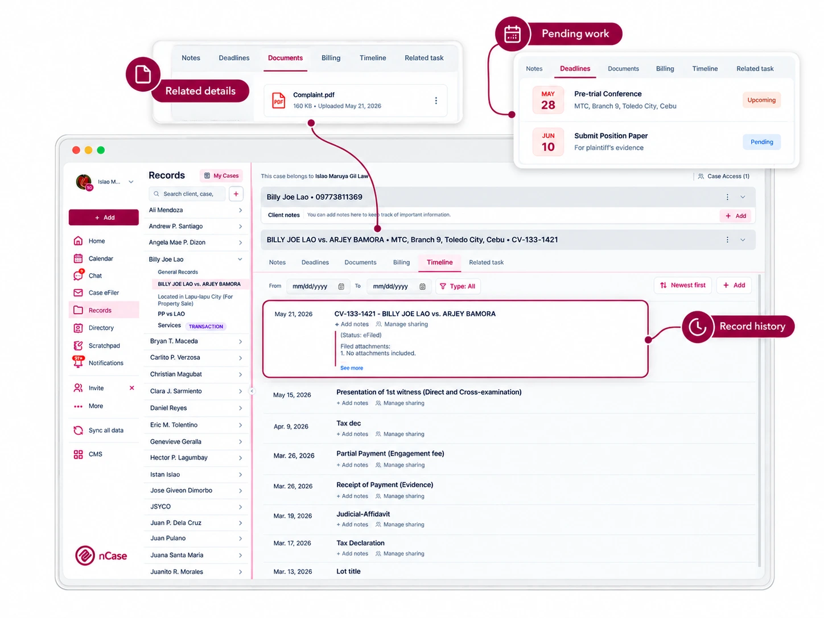Click Add notes under Judicial-Affidavit
This screenshot has width=824, height=618.
(352, 525)
